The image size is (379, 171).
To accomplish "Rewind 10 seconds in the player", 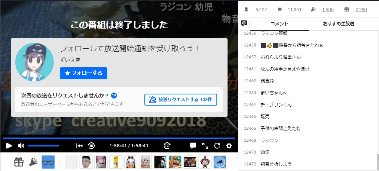I will 91,146.
